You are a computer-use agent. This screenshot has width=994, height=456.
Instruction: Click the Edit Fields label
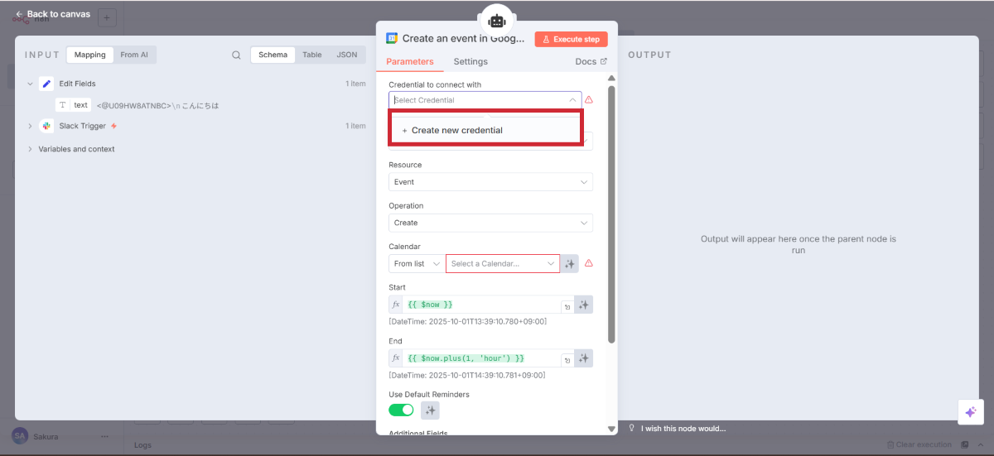pyautogui.click(x=77, y=84)
